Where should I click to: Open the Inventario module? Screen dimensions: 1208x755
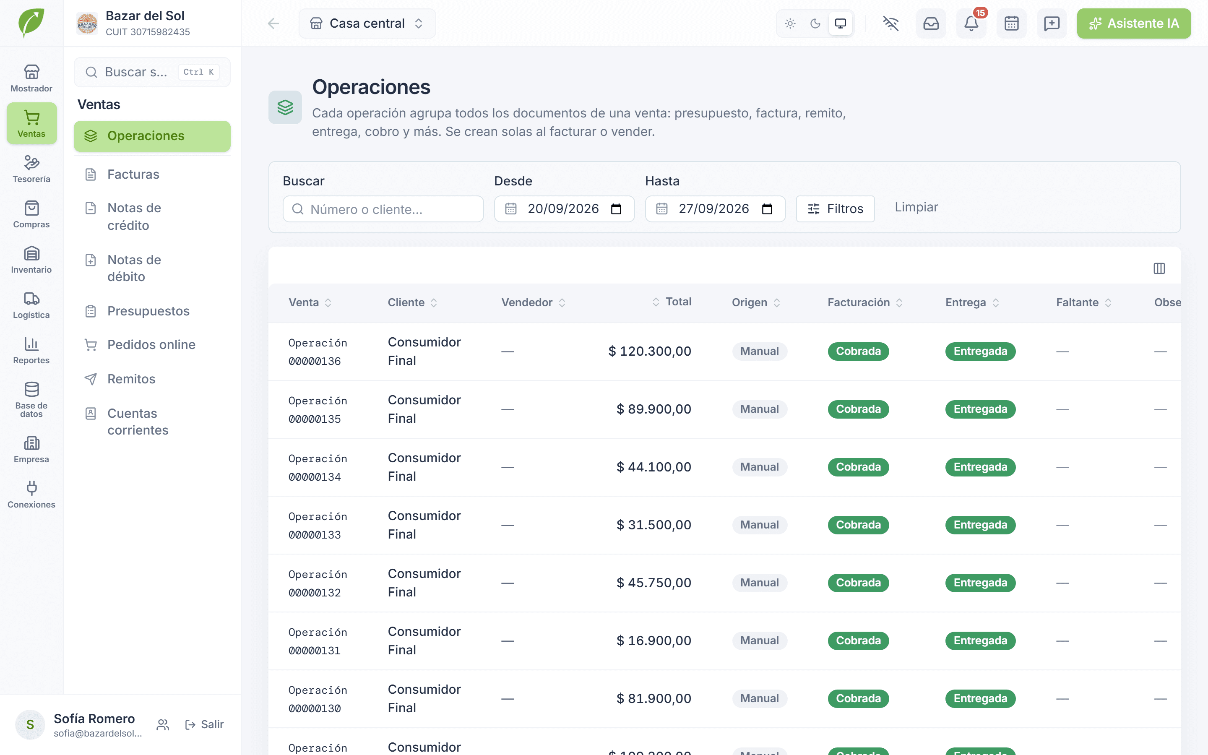click(31, 260)
